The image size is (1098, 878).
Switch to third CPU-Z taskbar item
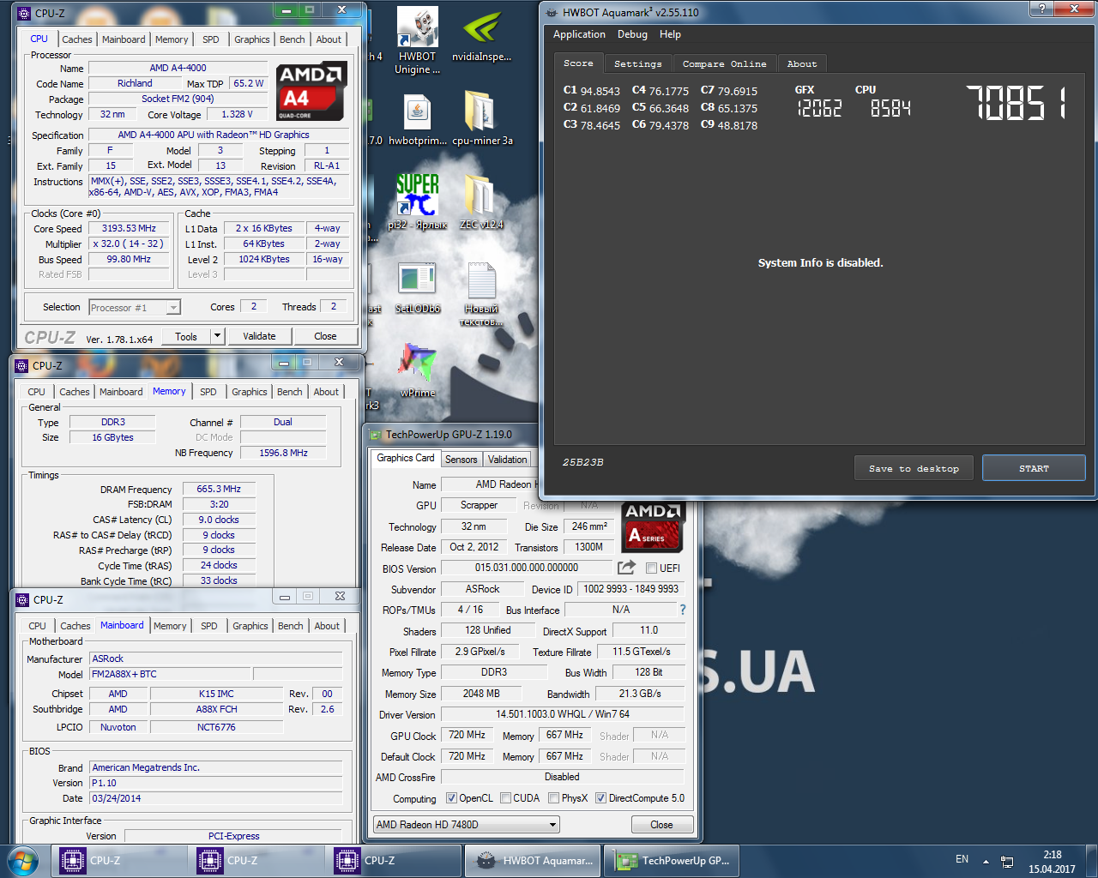tap(393, 861)
